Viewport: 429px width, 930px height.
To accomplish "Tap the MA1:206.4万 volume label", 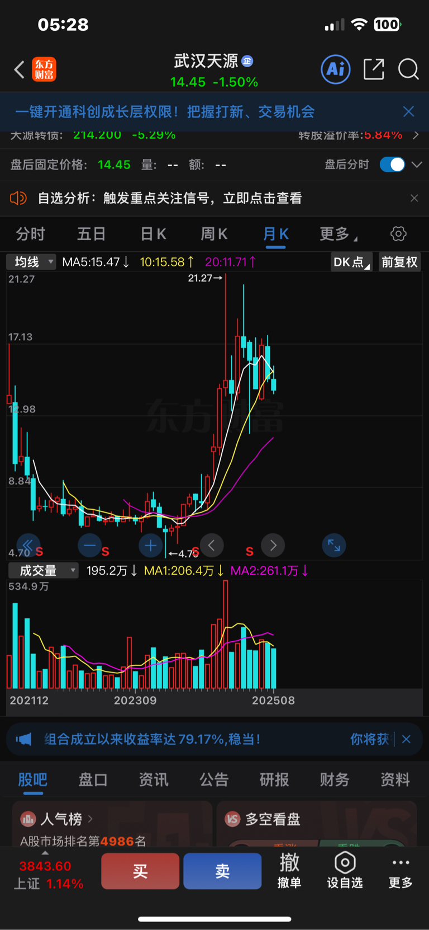I will click(184, 571).
